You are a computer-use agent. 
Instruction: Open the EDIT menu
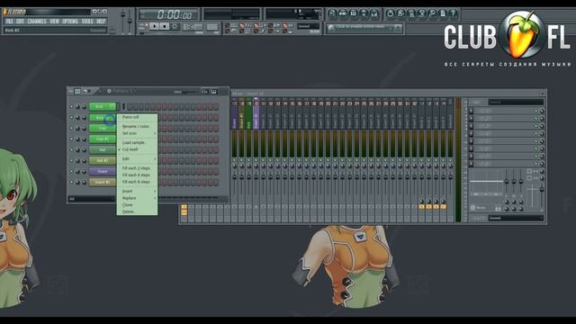tap(20, 22)
